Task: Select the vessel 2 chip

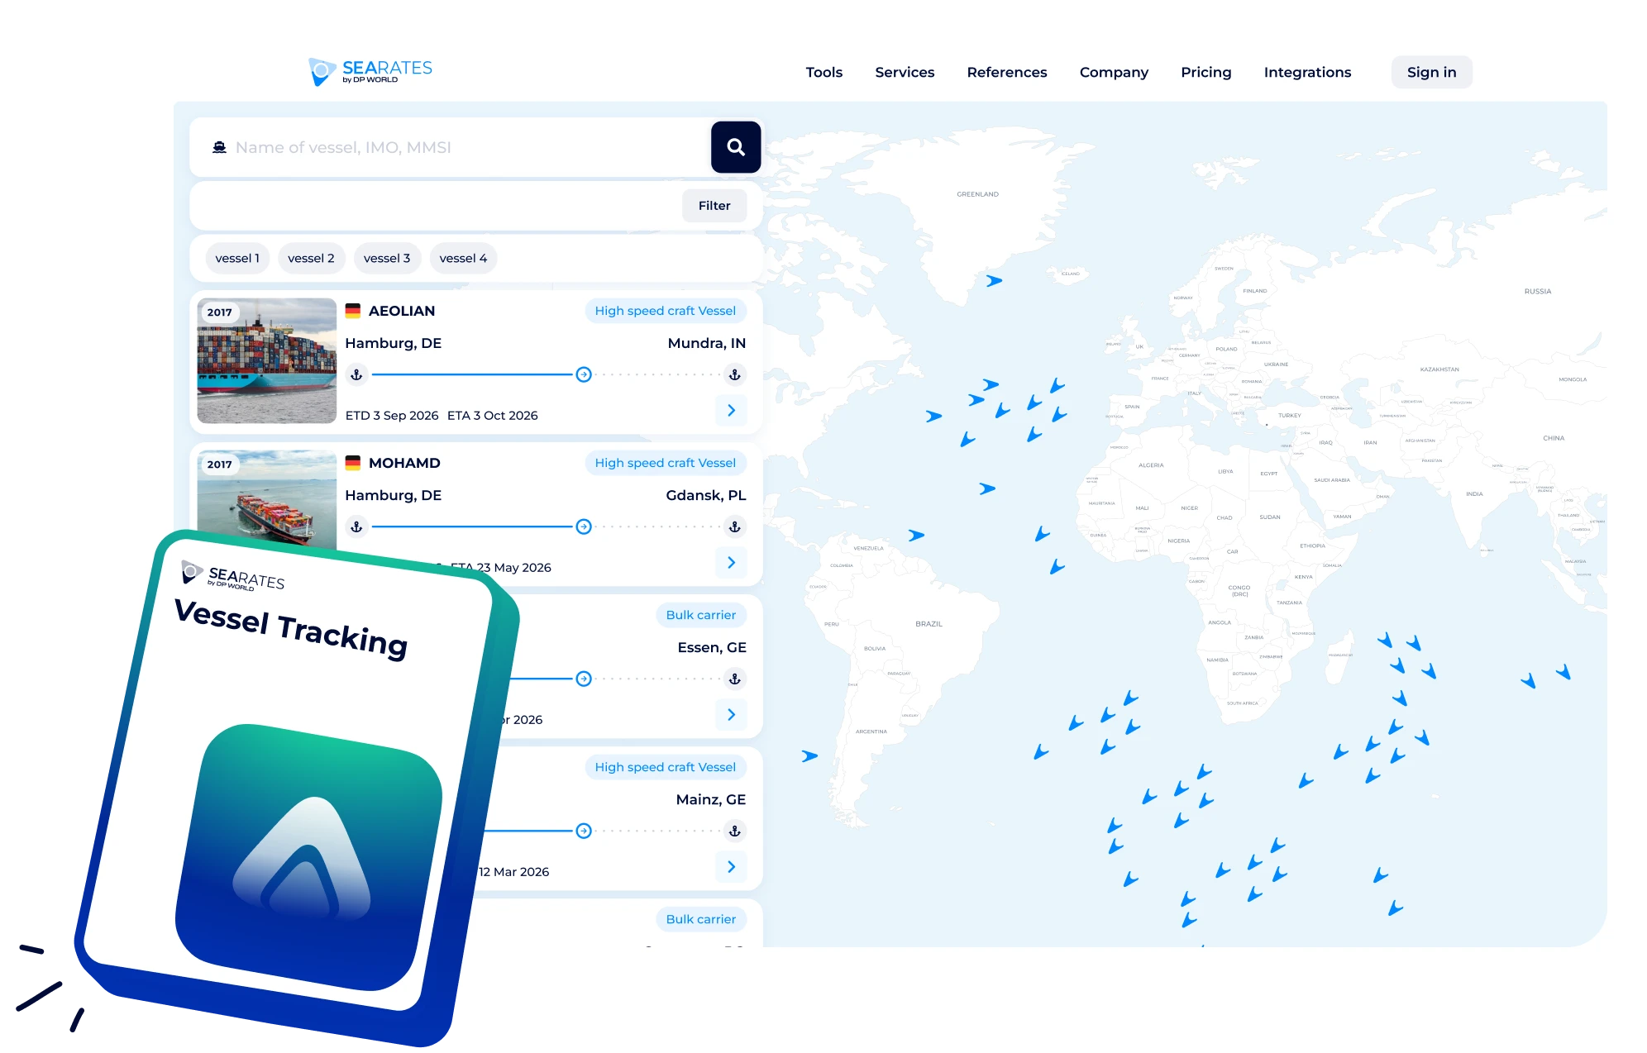Action: tap(311, 259)
